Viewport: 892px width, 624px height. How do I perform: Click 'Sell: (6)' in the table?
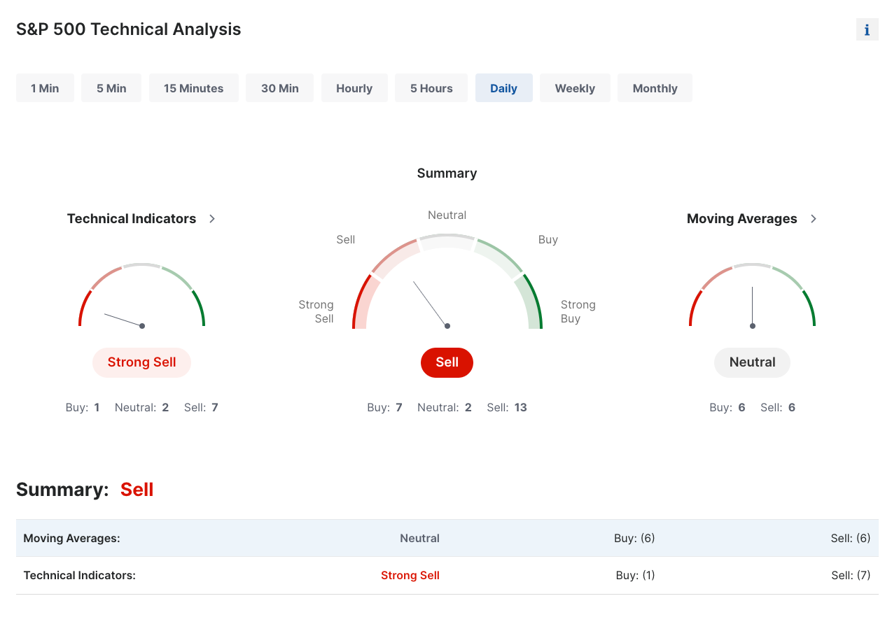pos(851,539)
